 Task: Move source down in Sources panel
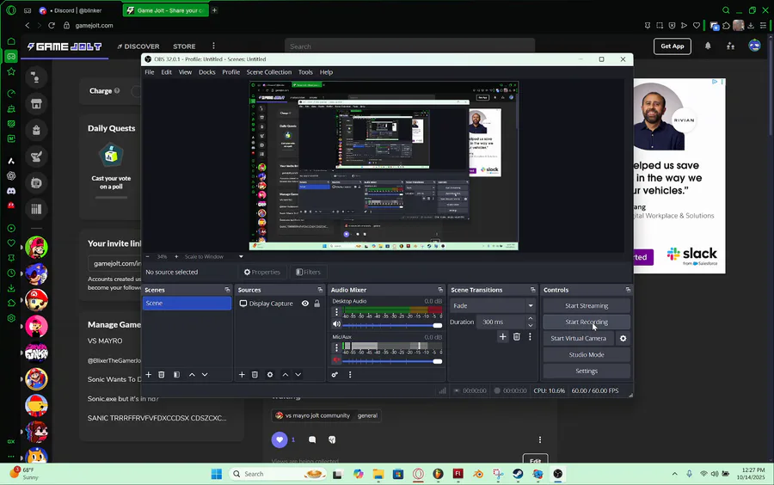click(x=298, y=374)
